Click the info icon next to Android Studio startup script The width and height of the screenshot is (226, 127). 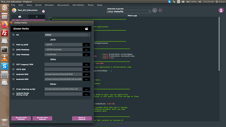(13, 94)
